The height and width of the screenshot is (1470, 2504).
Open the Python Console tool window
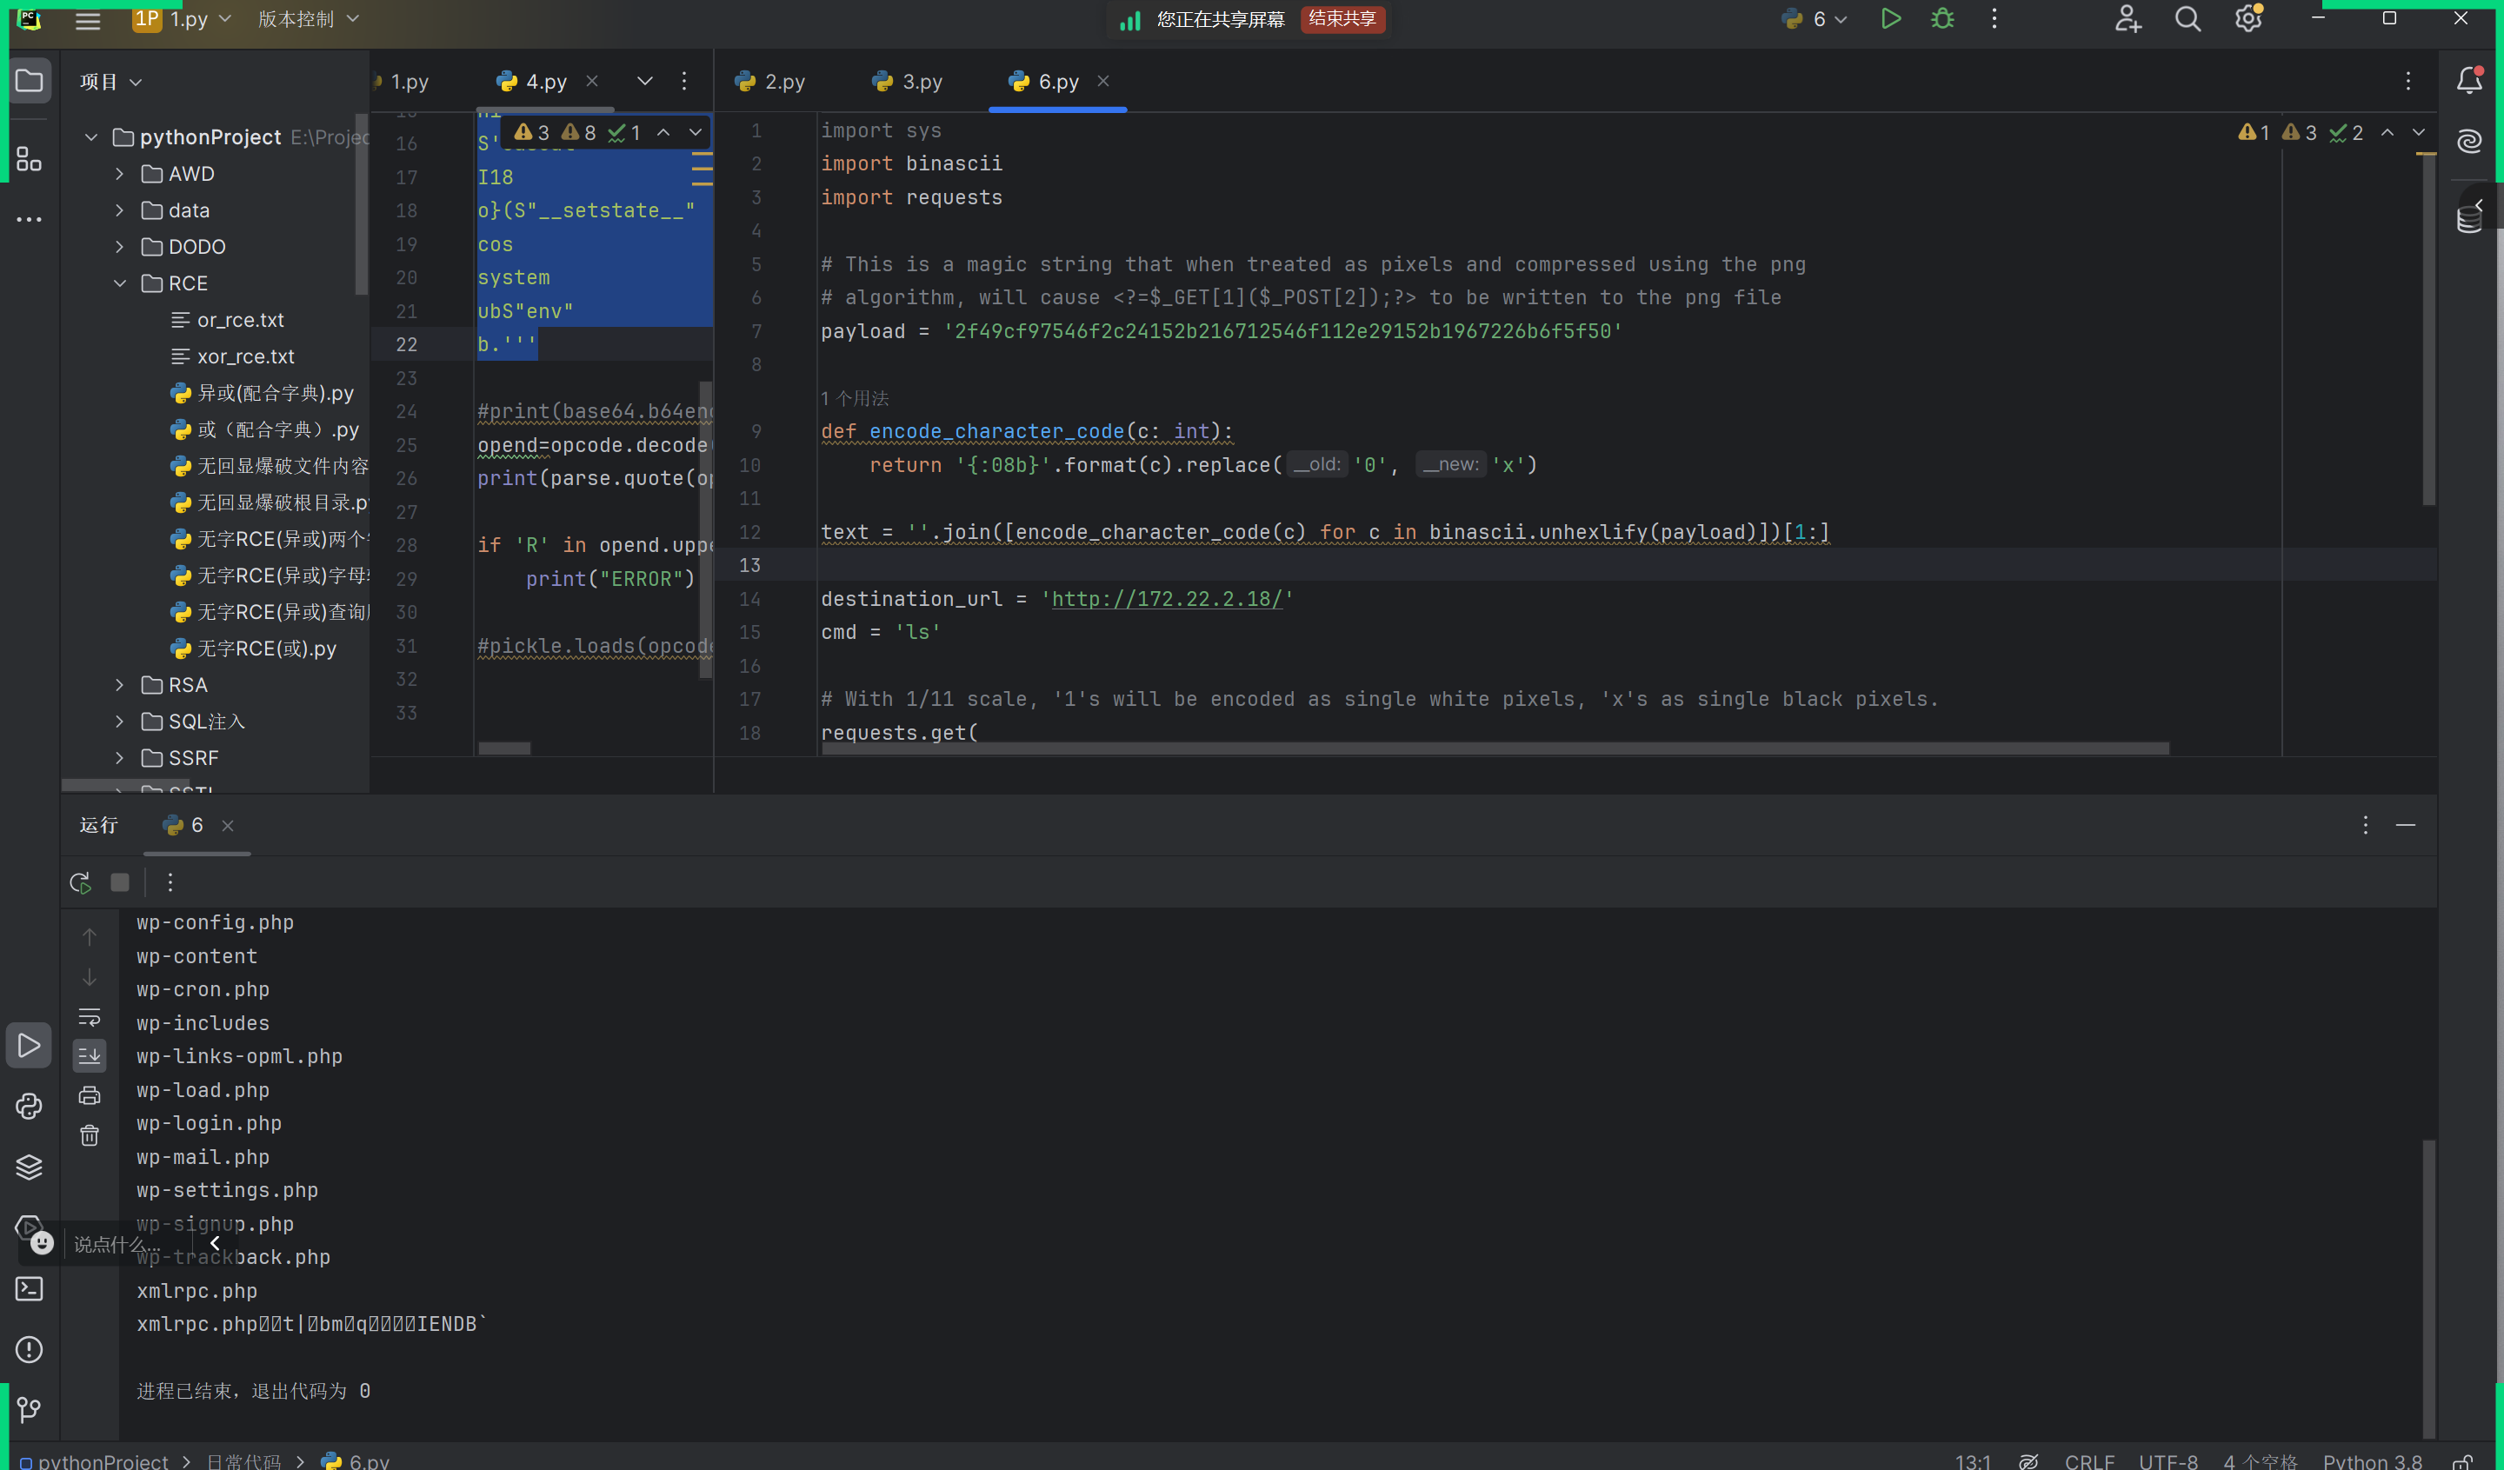pyautogui.click(x=29, y=1106)
